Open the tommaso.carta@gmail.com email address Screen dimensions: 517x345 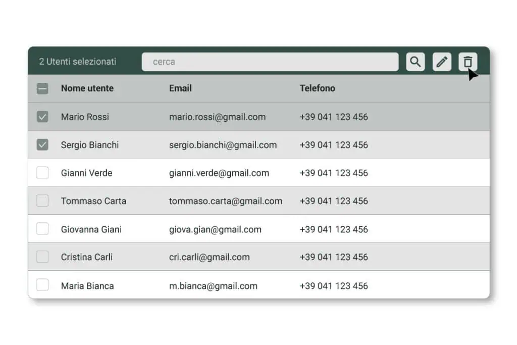[x=225, y=201]
